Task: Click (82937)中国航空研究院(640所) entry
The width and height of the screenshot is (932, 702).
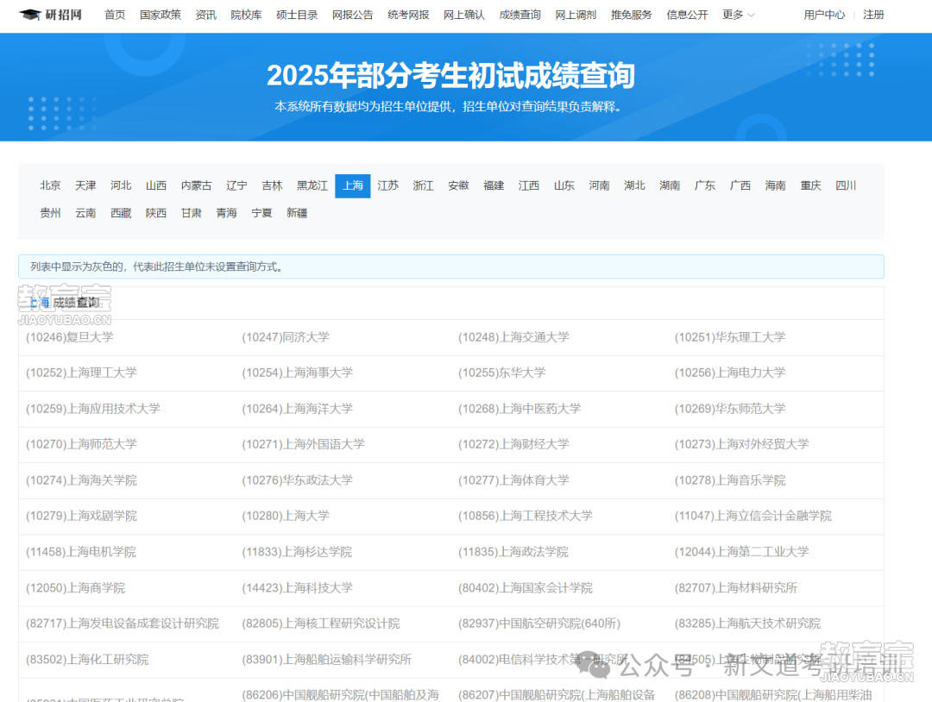Action: (539, 624)
